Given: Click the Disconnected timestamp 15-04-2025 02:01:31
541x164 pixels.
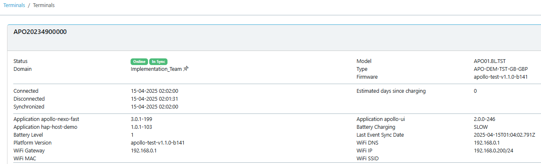Looking at the screenshot, I should click(x=155, y=99).
